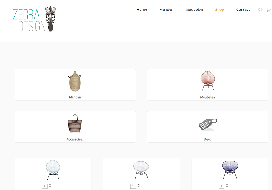Viewport: 272px width, 190px height.
Task: Open the Meubelen category link text
Action: 208,97
